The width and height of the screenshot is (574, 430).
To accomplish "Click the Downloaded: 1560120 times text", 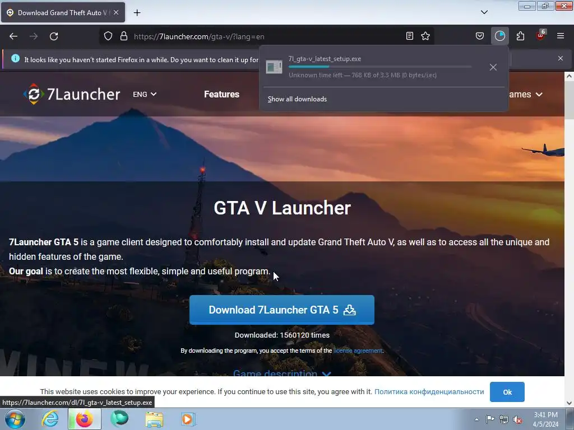I will pos(282,335).
